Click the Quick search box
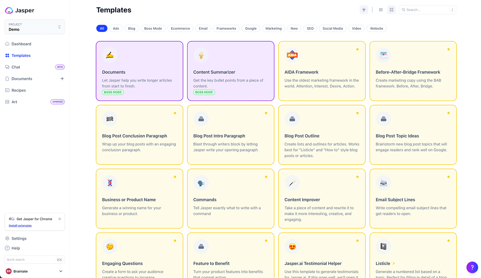This screenshot has height=278, width=481. pos(35,260)
